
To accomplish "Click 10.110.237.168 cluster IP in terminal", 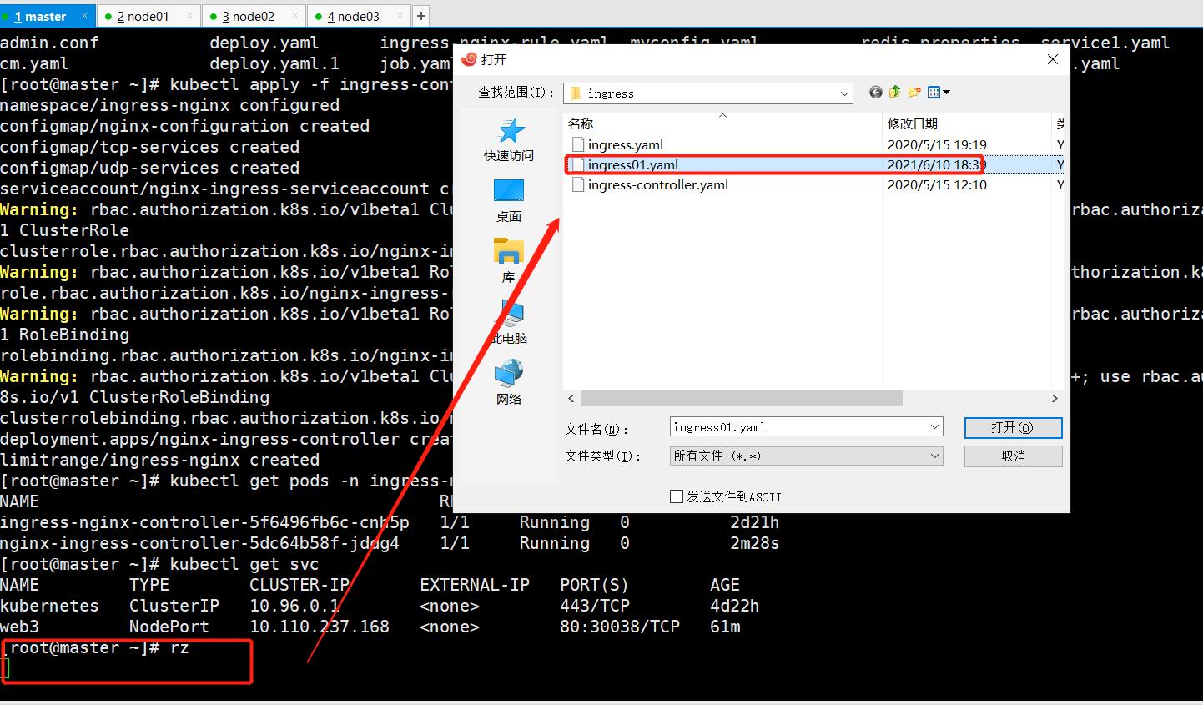I will 320,627.
